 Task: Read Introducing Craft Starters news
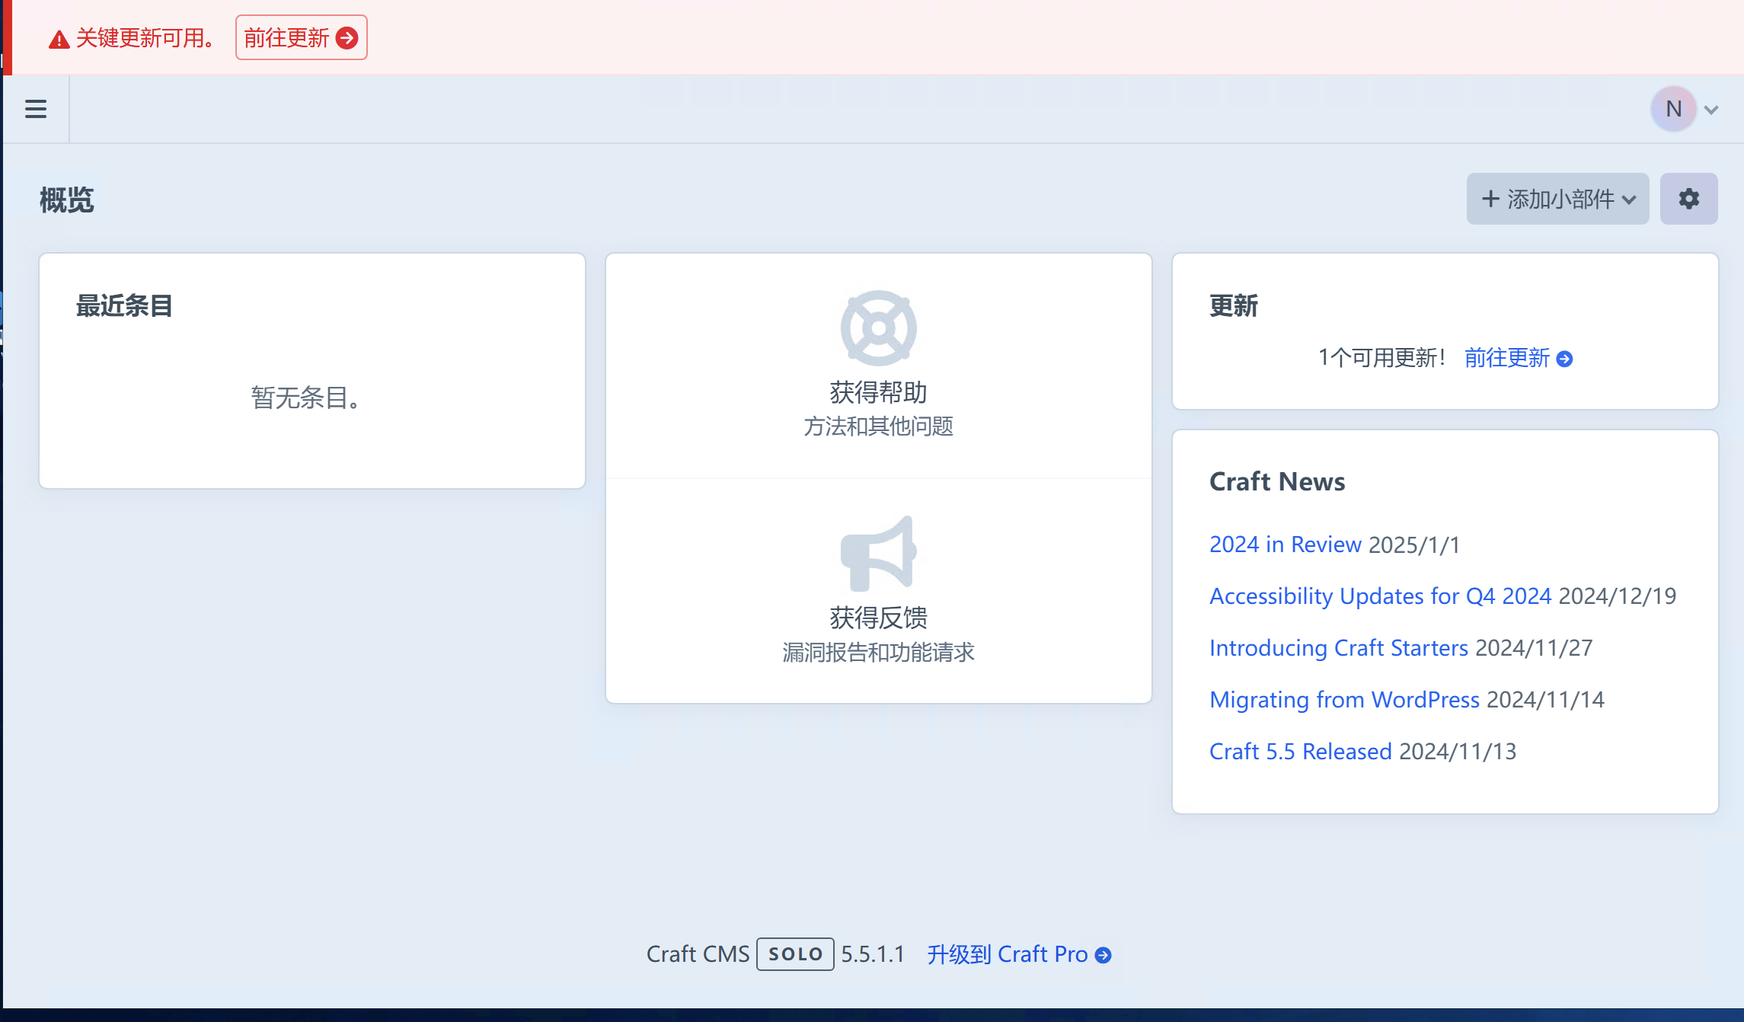point(1338,648)
